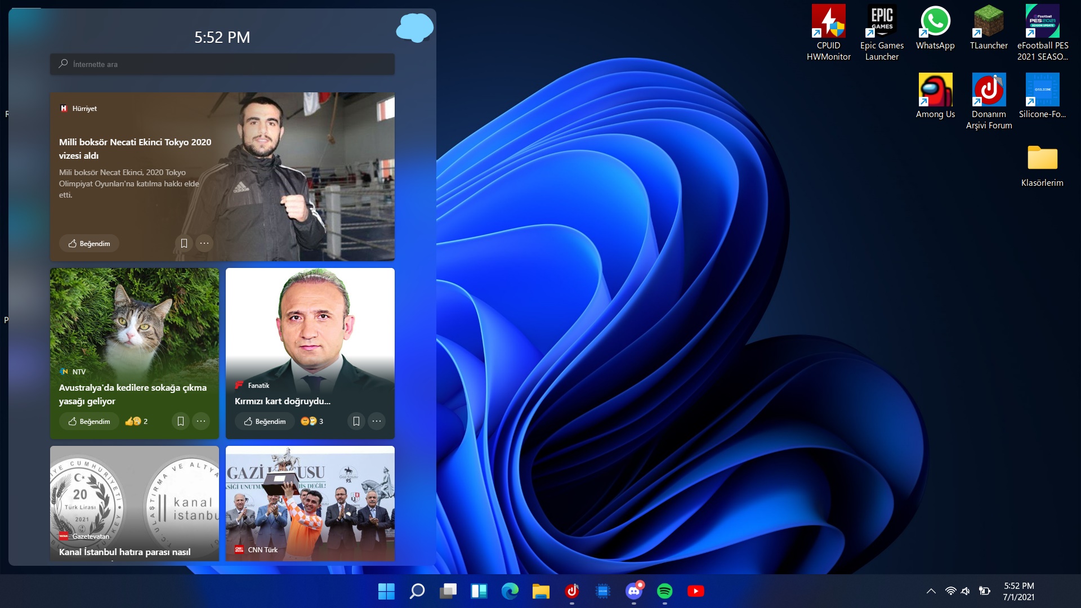
Task: Click the İnternette ara search field
Action: pyautogui.click(x=222, y=64)
